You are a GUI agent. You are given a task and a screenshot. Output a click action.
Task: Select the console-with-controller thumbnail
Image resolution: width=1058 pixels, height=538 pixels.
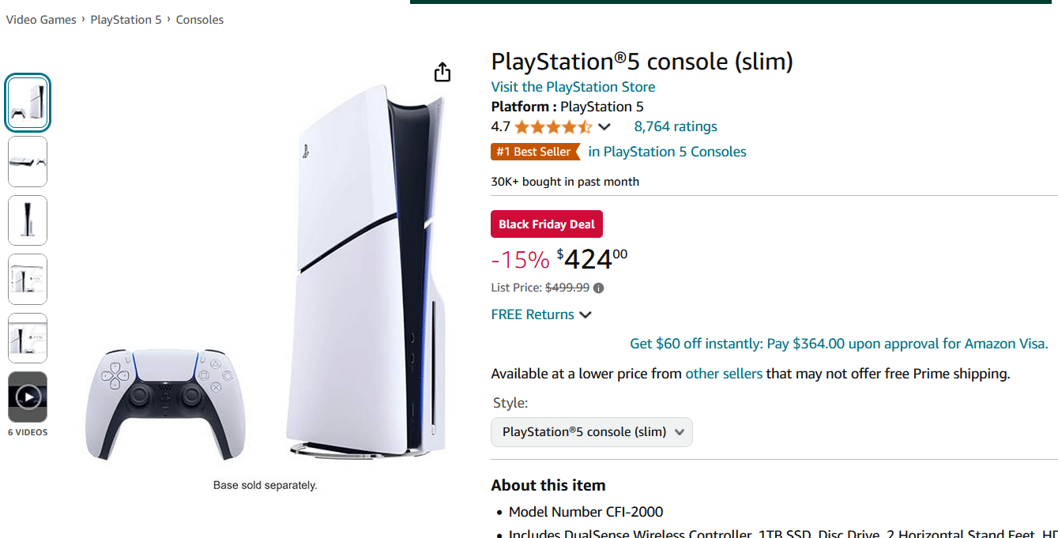[27, 102]
